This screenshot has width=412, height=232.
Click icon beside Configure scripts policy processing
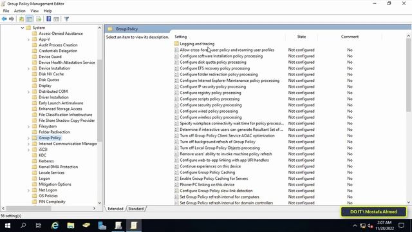coord(176,99)
